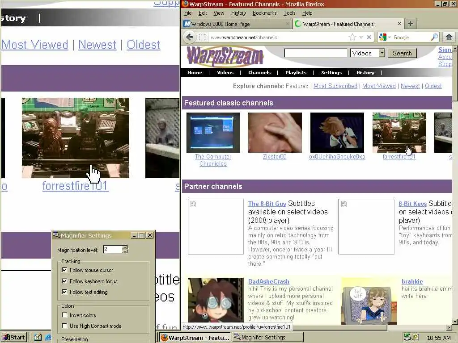Click the search magnifier icon in Google box
The image size is (458, 343).
point(434,37)
